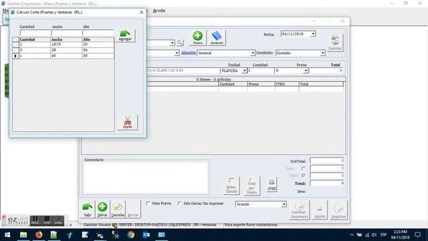Expand the Almacen General dropdown

[x=253, y=53]
